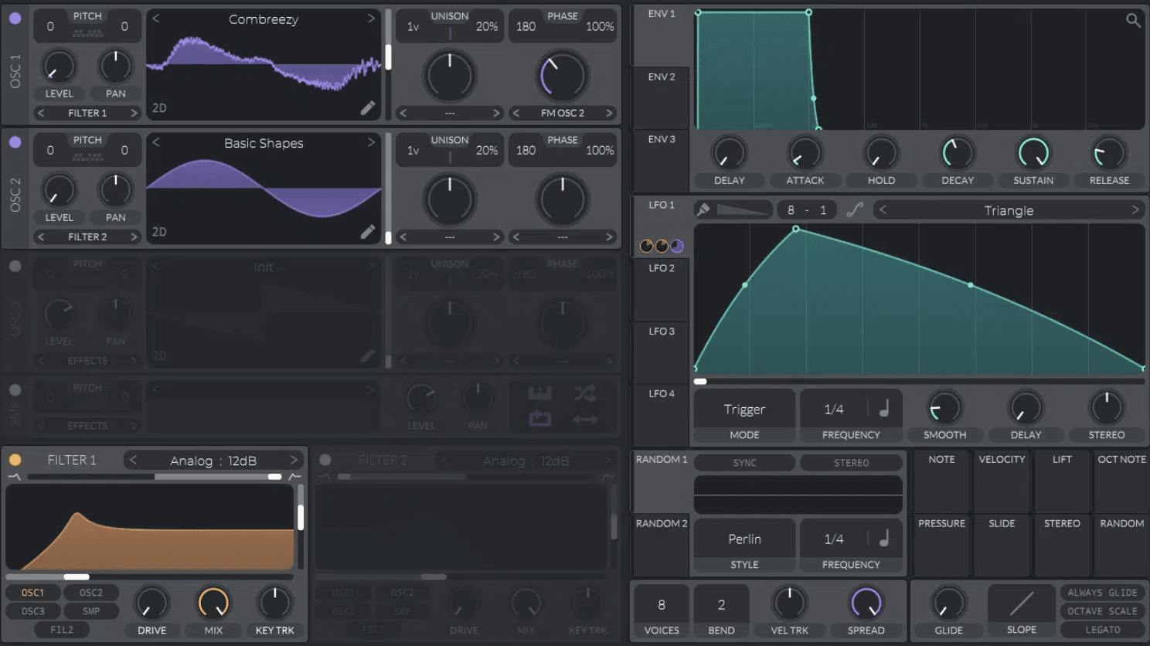Toggle OSC1 input on Filter 1
The width and height of the screenshot is (1150, 646).
32,593
